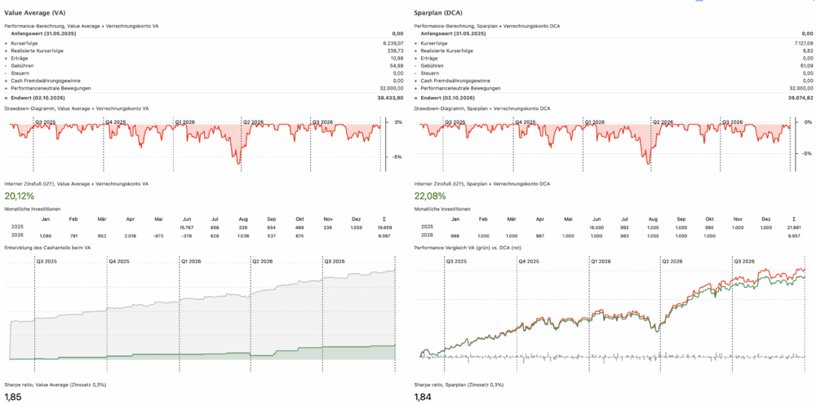Click Erträge value 10,98
The width and height of the screenshot is (816, 405).
click(397, 58)
